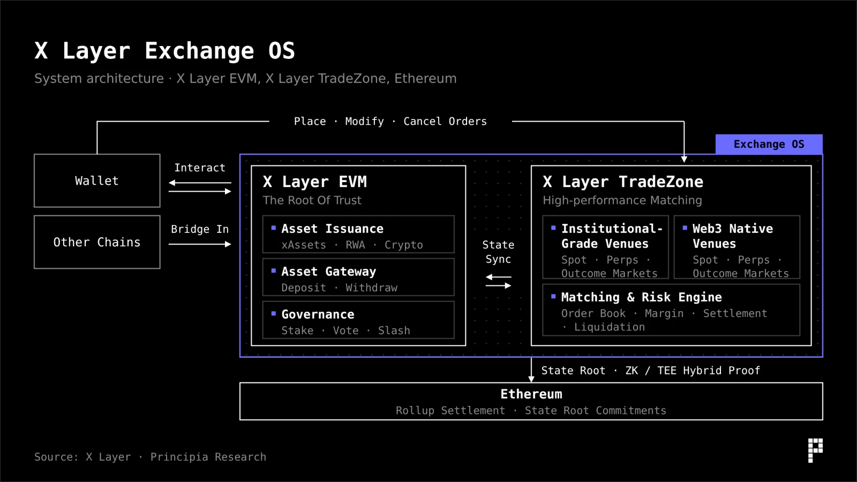Click the Place Modify Cancel Orders label
Image resolution: width=857 pixels, height=482 pixels.
click(x=390, y=122)
